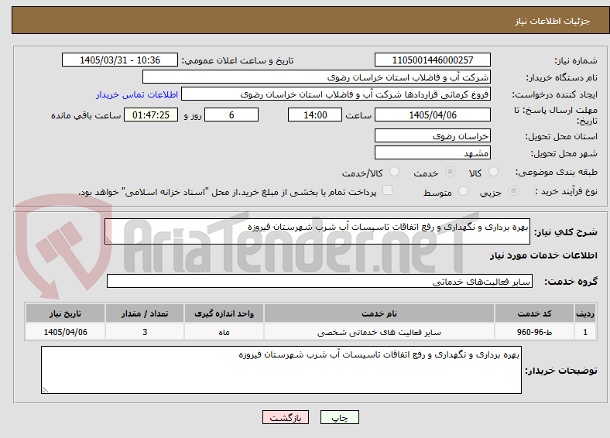Click the service group field سایر فعالیت‌های خدماتی
The image size is (610, 438).
(x=320, y=281)
